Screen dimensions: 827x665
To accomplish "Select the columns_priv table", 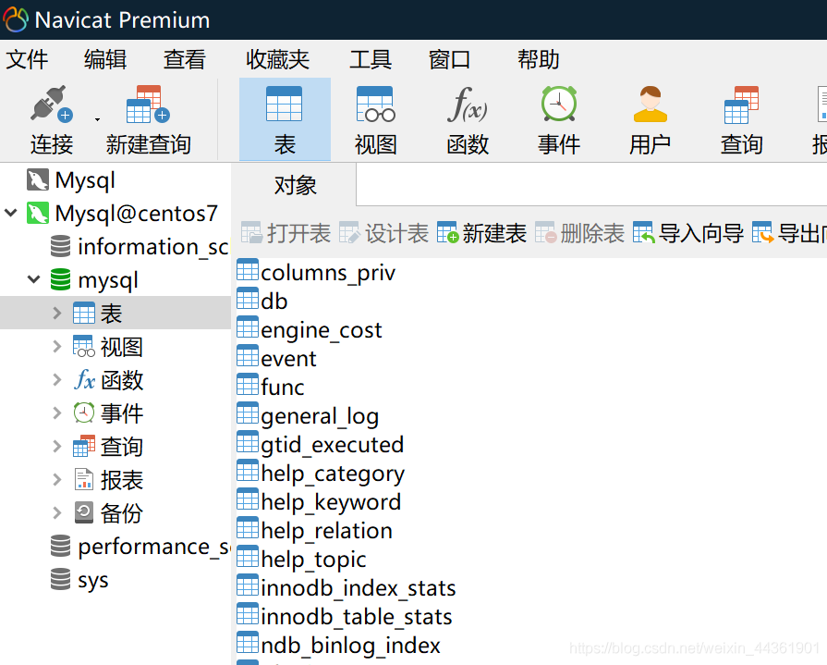I will [315, 272].
